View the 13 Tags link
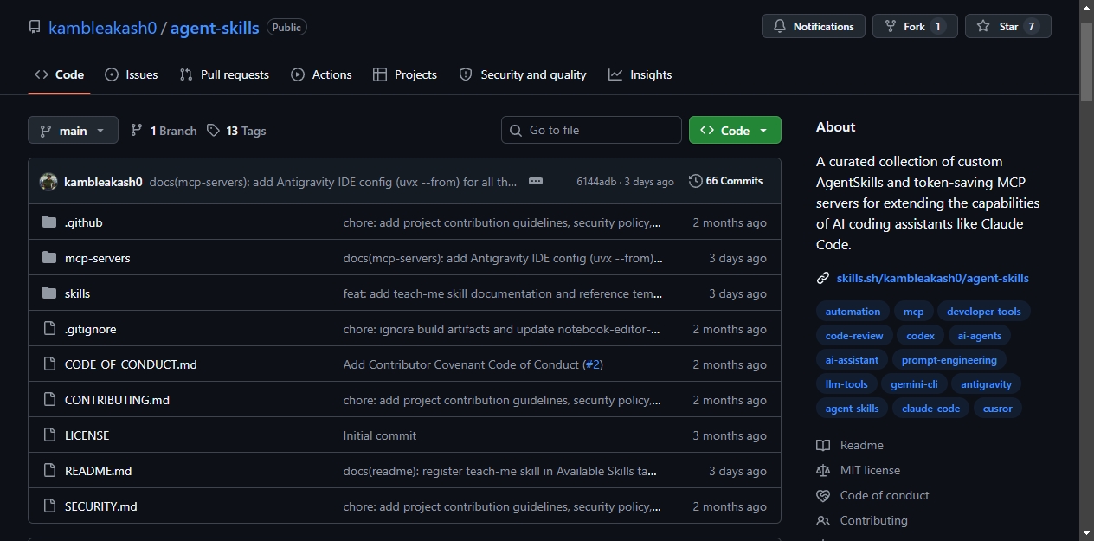Screen dimensions: 1094x541 [x=236, y=131]
